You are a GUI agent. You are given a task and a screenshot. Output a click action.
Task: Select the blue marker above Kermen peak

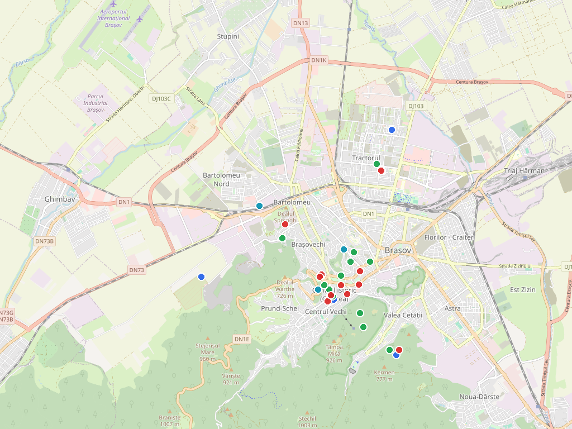[x=396, y=355]
